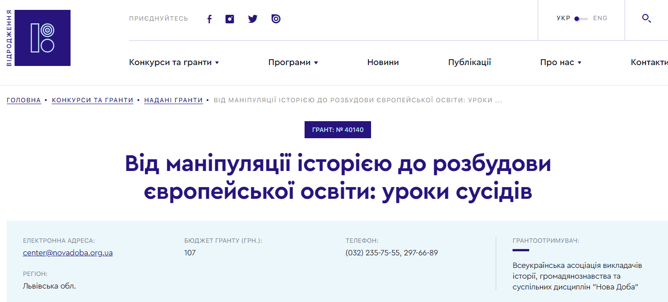Expand the Про нас dropdown
Viewport: 668px width, 302px height.
(561, 62)
